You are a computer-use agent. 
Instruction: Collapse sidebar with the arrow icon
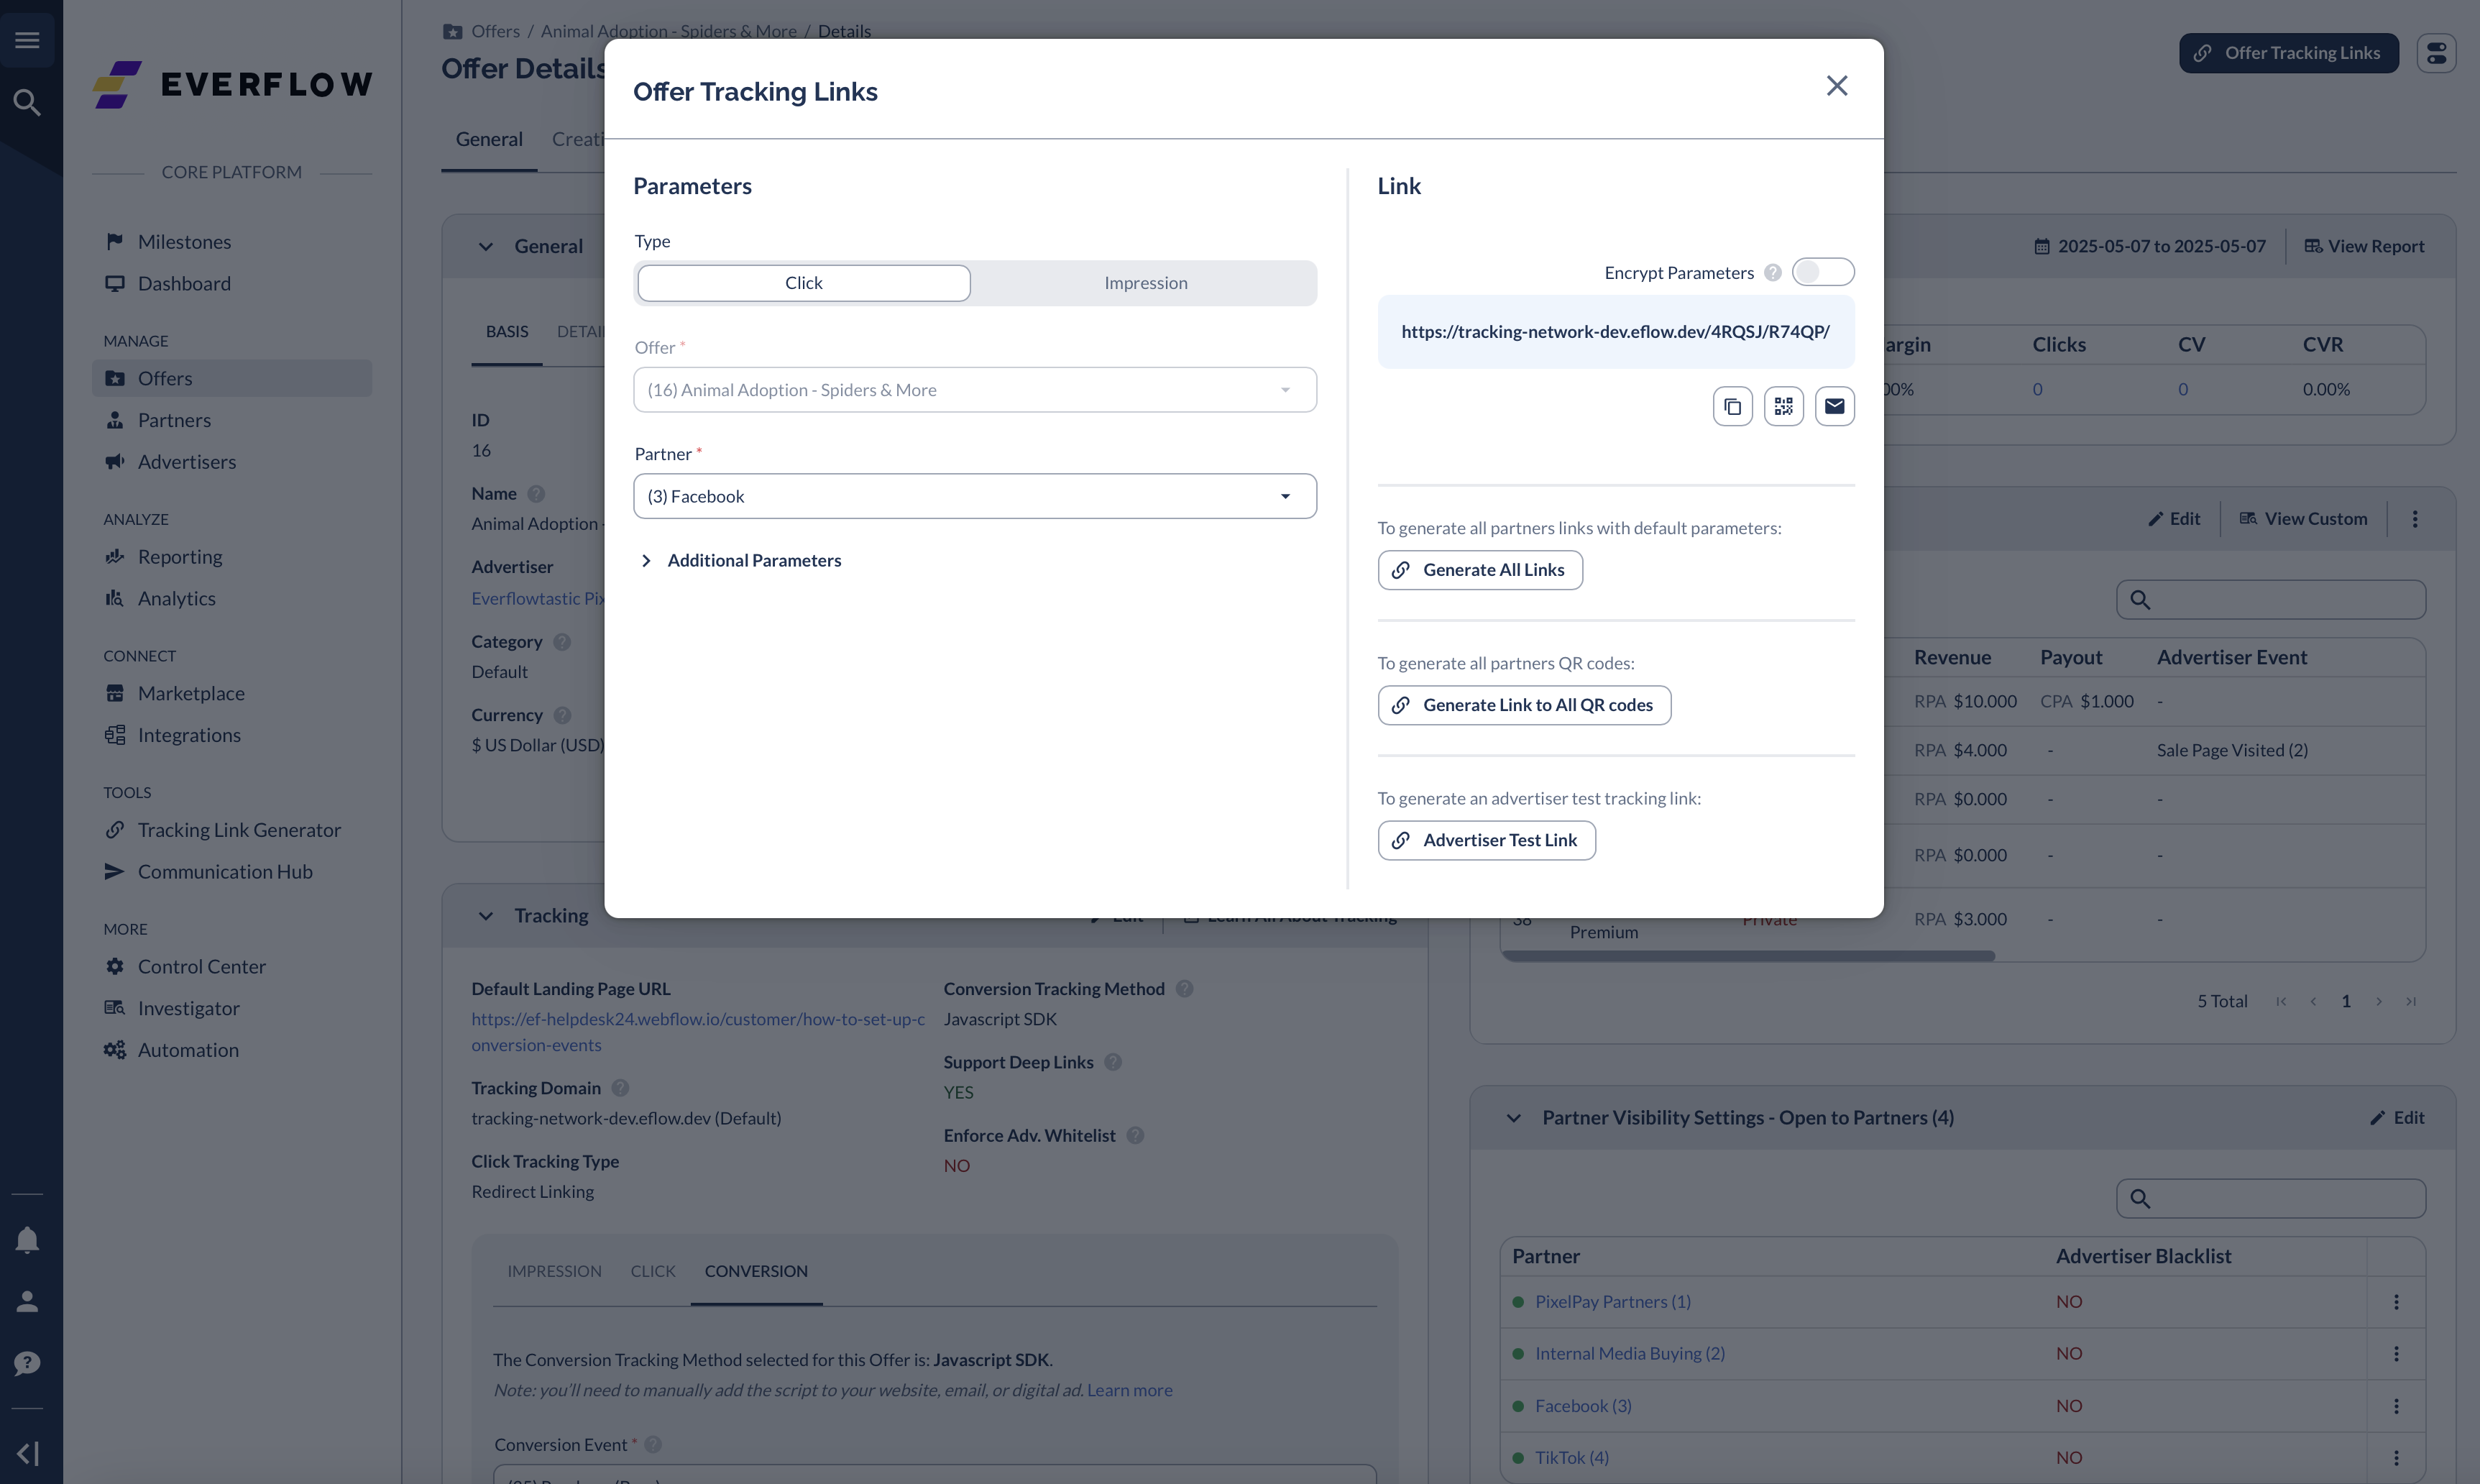tap(27, 1453)
